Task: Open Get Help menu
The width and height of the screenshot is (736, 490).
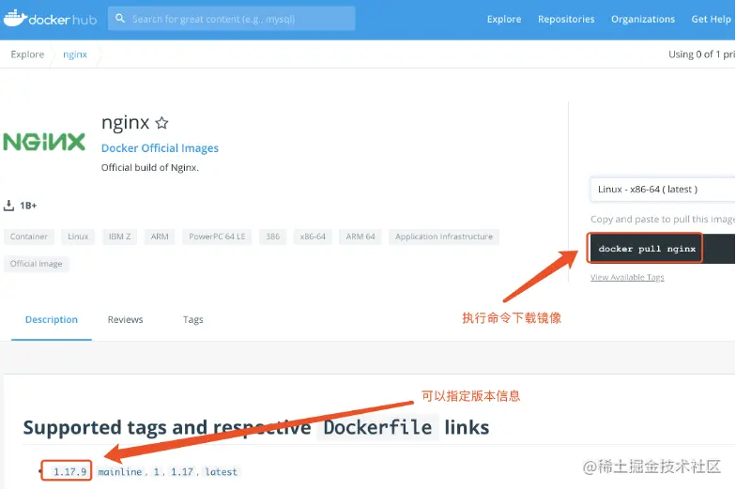Action: tap(712, 19)
